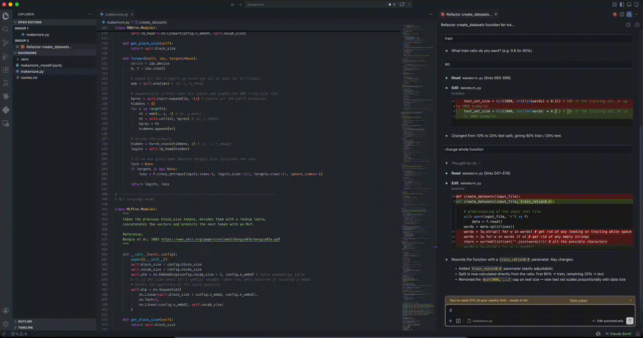Image resolution: width=643 pixels, height=338 pixels.
Task: Click makemore.py file chip in chat box
Action: pyautogui.click(x=480, y=321)
